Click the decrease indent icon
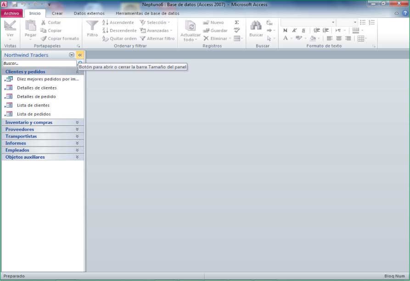410x281 pixels. pyautogui.click(x=316, y=30)
